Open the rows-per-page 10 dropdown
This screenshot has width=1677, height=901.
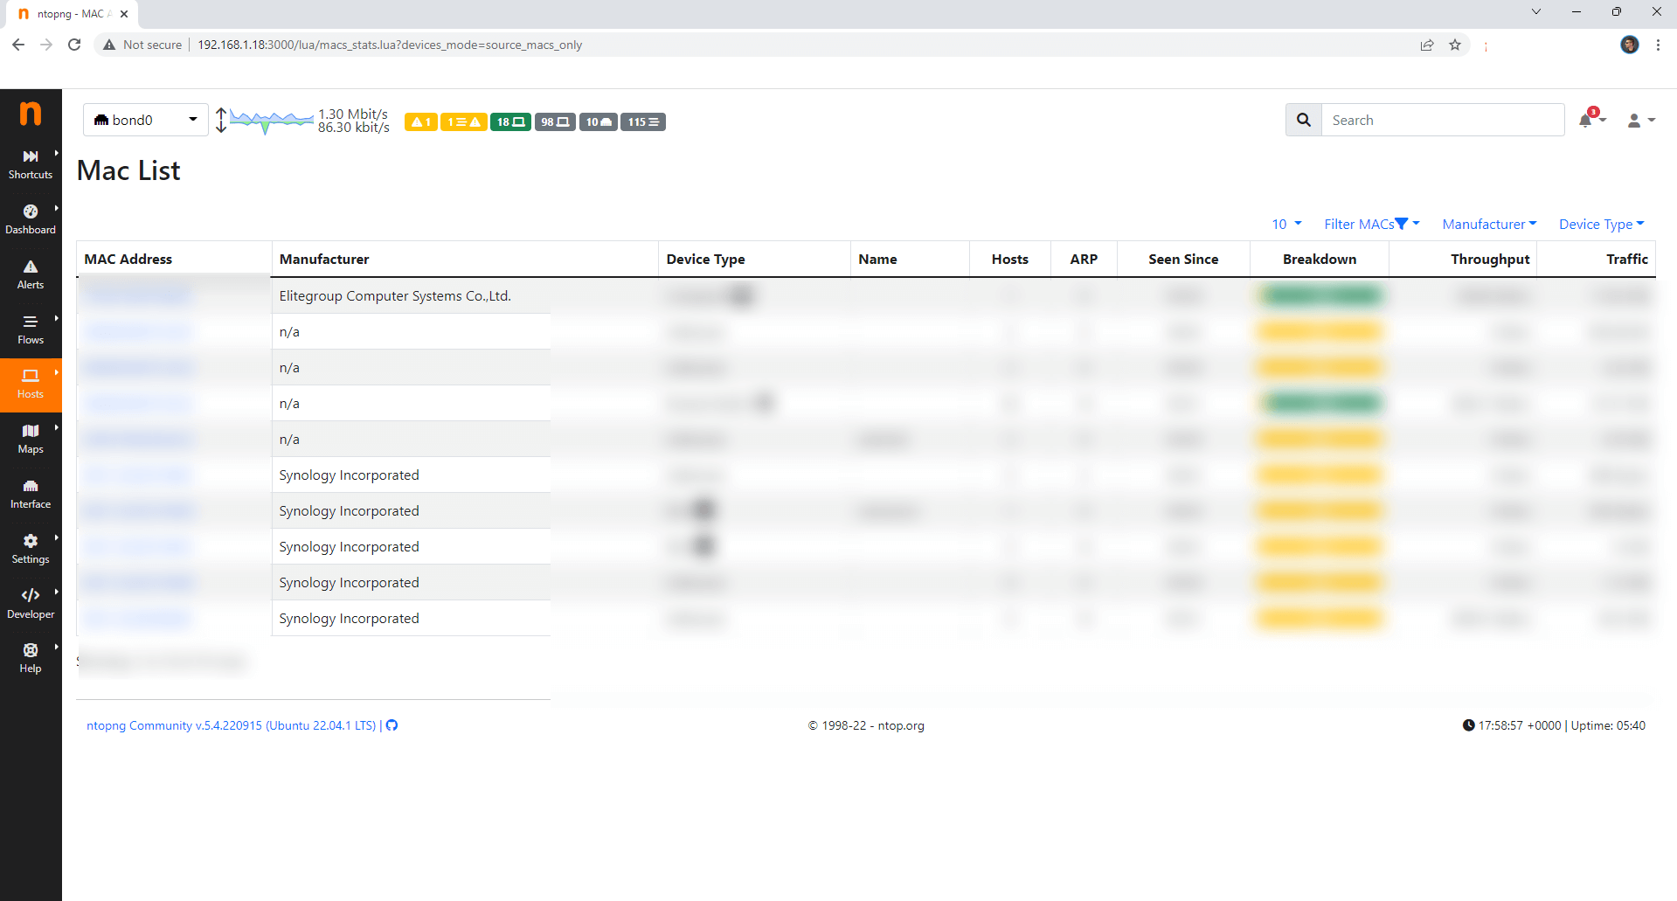pos(1286,224)
